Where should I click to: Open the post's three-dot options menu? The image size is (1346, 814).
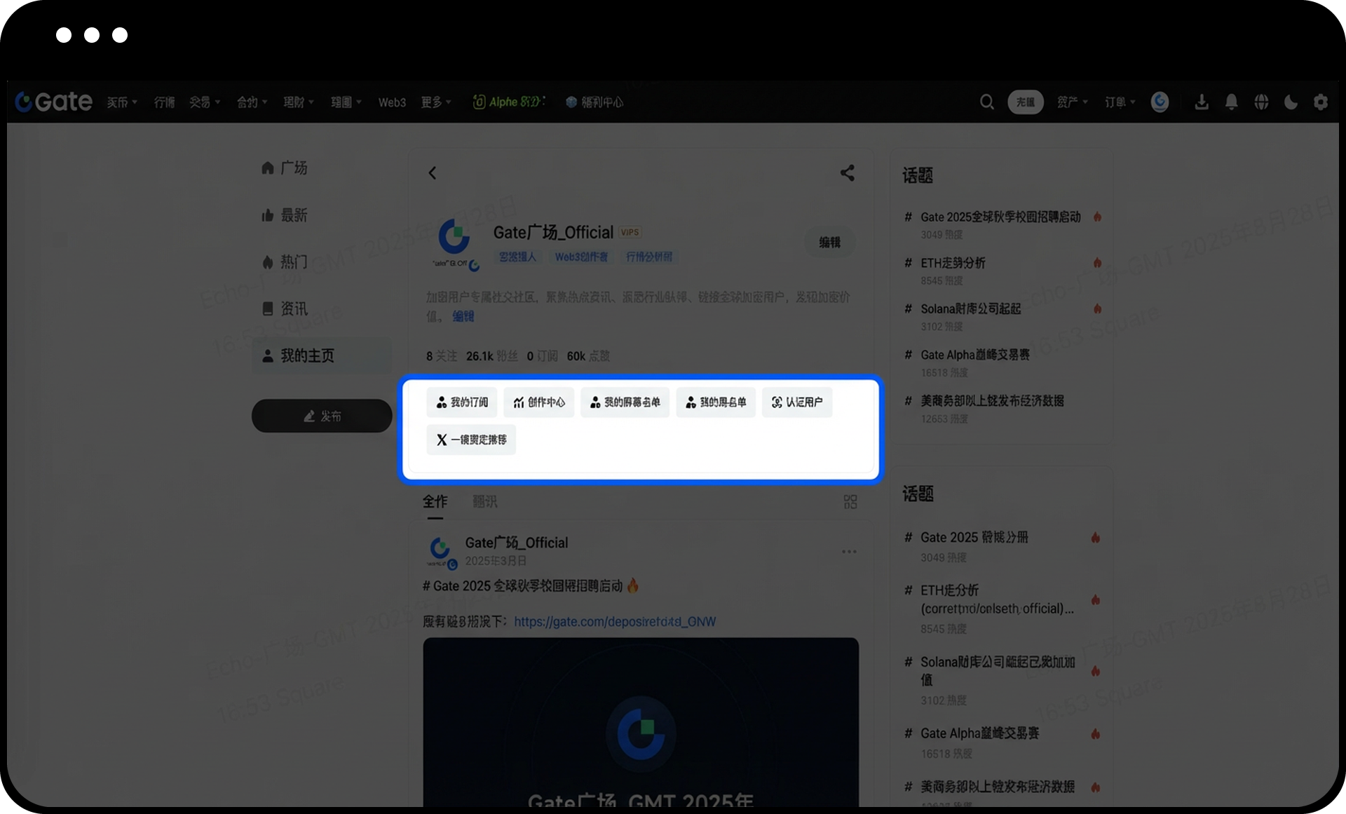coord(849,552)
